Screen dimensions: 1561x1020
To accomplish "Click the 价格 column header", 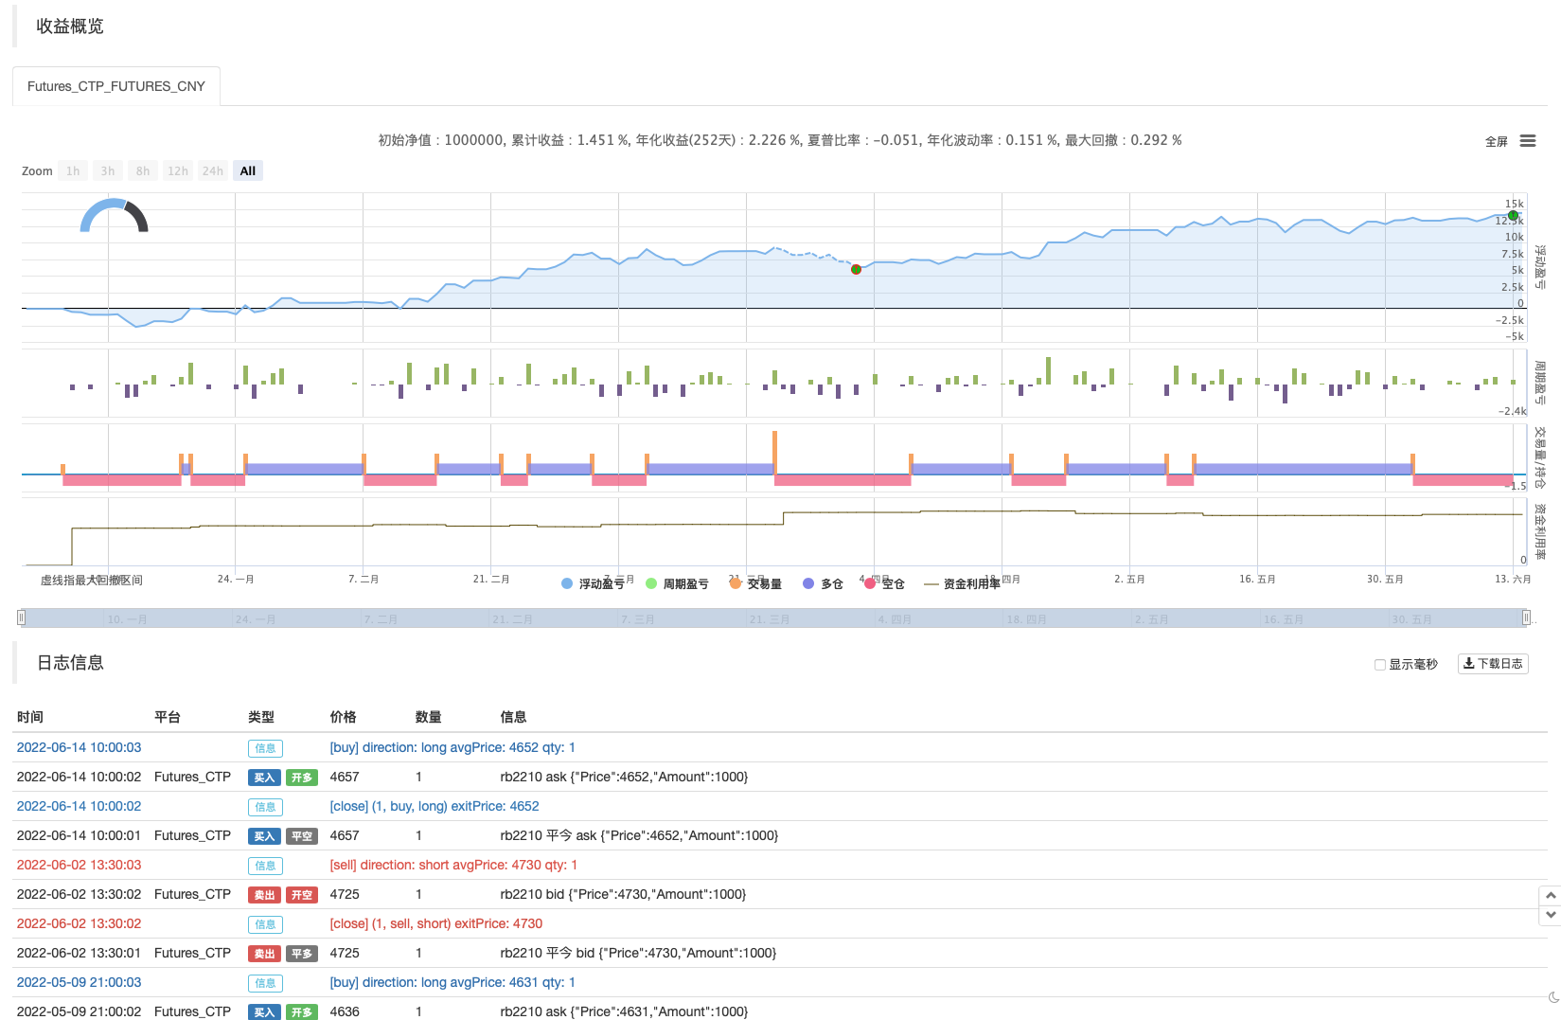I will (x=343, y=717).
